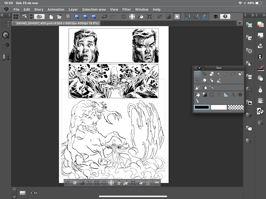Select the Blend water-drop tool
Viewport: 266px width, 199px height.
[x=204, y=87]
